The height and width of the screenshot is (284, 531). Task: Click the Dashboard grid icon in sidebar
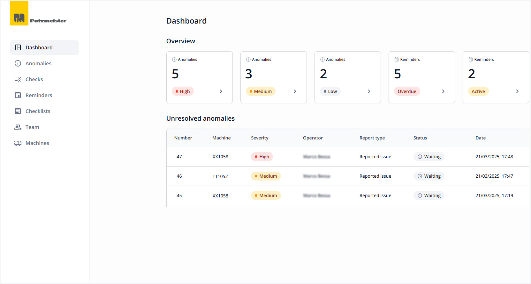point(18,47)
